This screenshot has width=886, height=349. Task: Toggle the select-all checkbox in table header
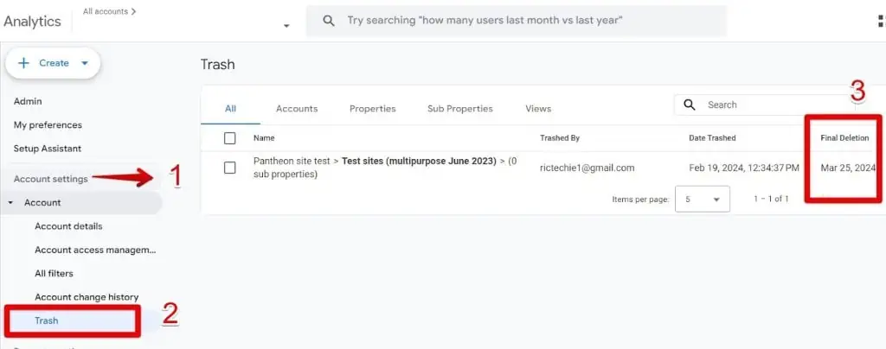[x=229, y=138]
